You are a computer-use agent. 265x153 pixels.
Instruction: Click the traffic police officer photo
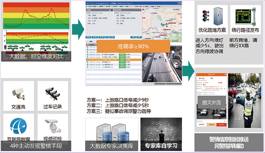pos(245,101)
